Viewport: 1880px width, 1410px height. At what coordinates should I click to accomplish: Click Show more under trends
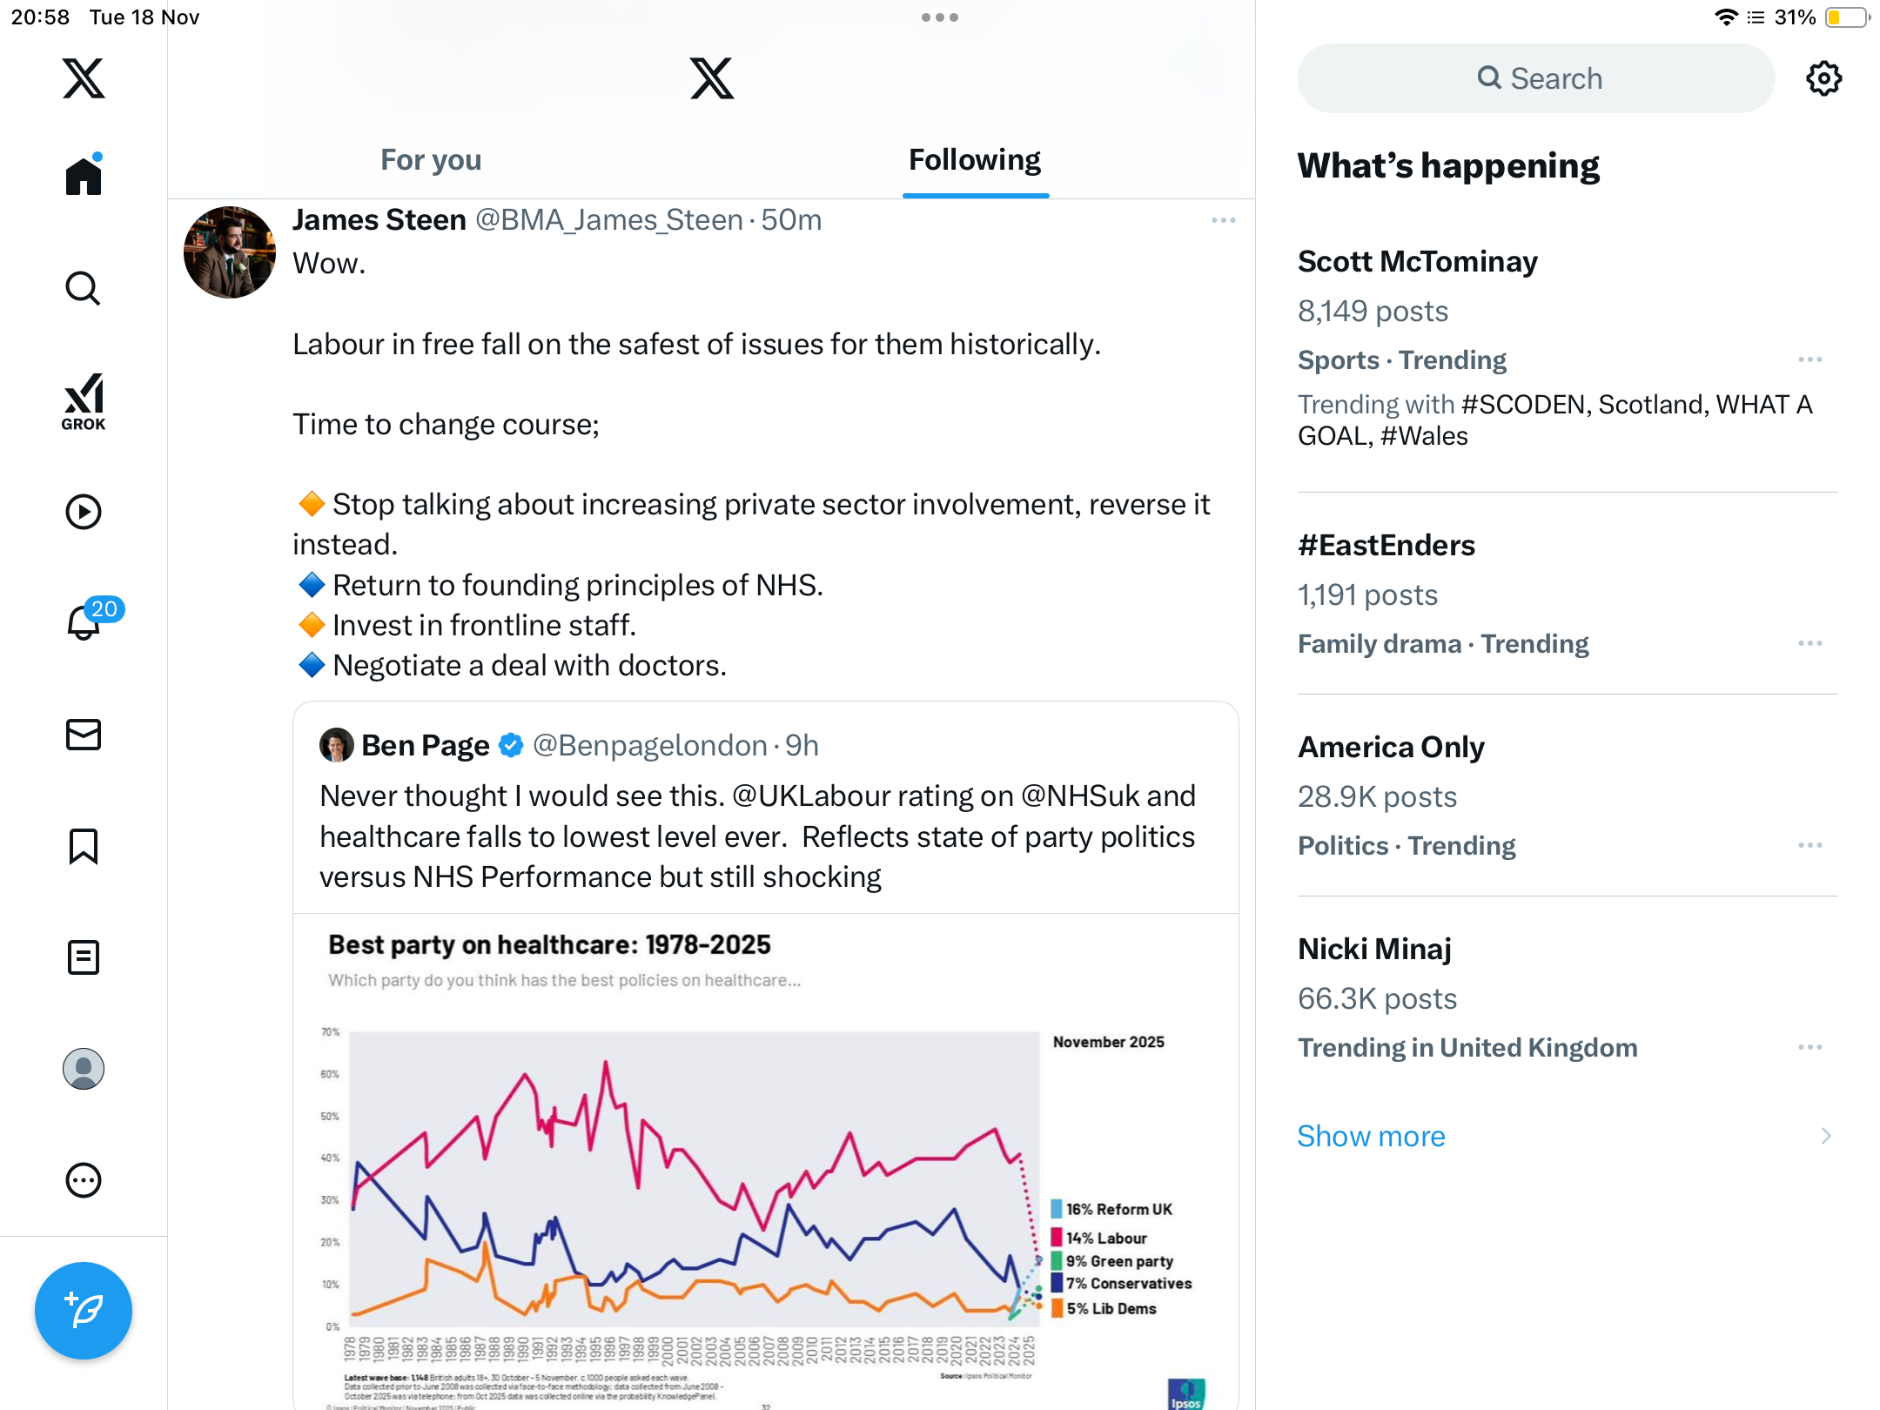(1371, 1136)
